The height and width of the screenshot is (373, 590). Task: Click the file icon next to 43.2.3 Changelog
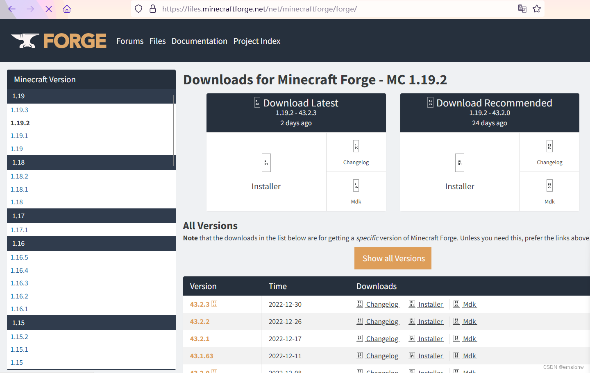point(359,304)
